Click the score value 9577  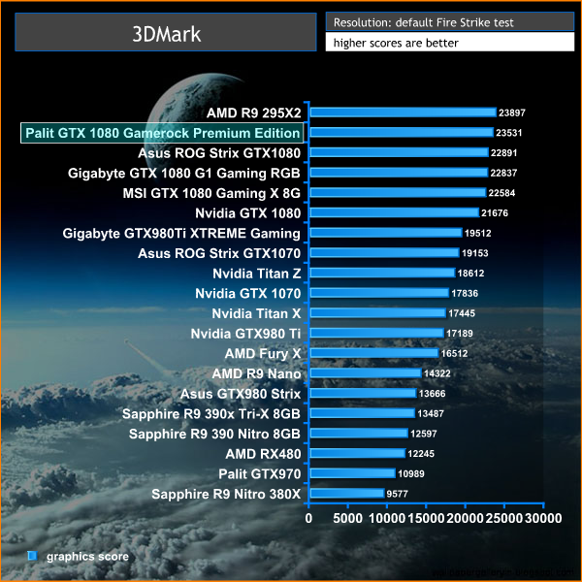[x=397, y=494]
